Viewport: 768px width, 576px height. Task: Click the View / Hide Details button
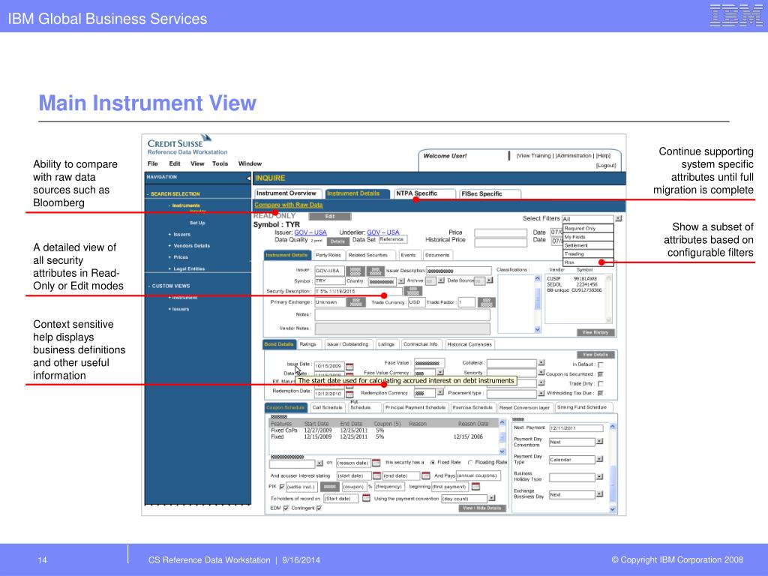point(482,508)
